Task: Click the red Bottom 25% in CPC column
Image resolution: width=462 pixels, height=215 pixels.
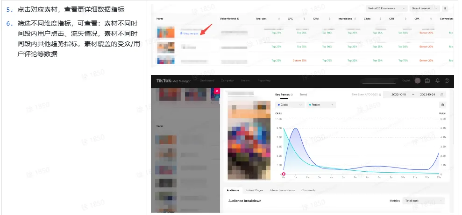Action: coord(299,60)
